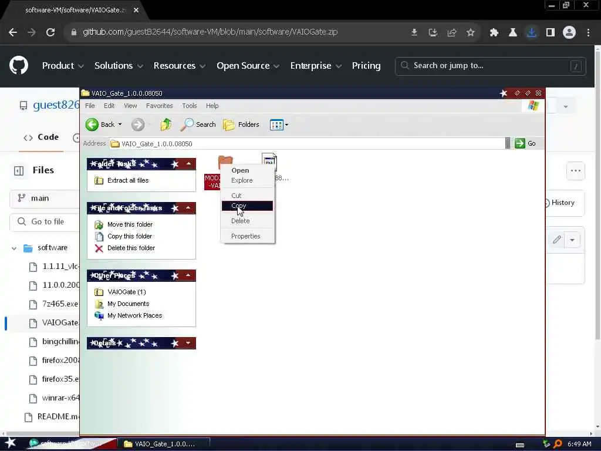Click the GitHub edit pencil icon
The image size is (601, 451).
(557, 240)
